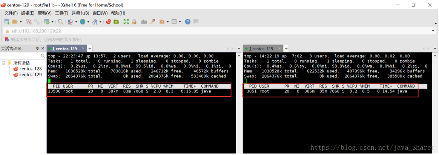Add a new tab beside centos-128

coord(286,48)
